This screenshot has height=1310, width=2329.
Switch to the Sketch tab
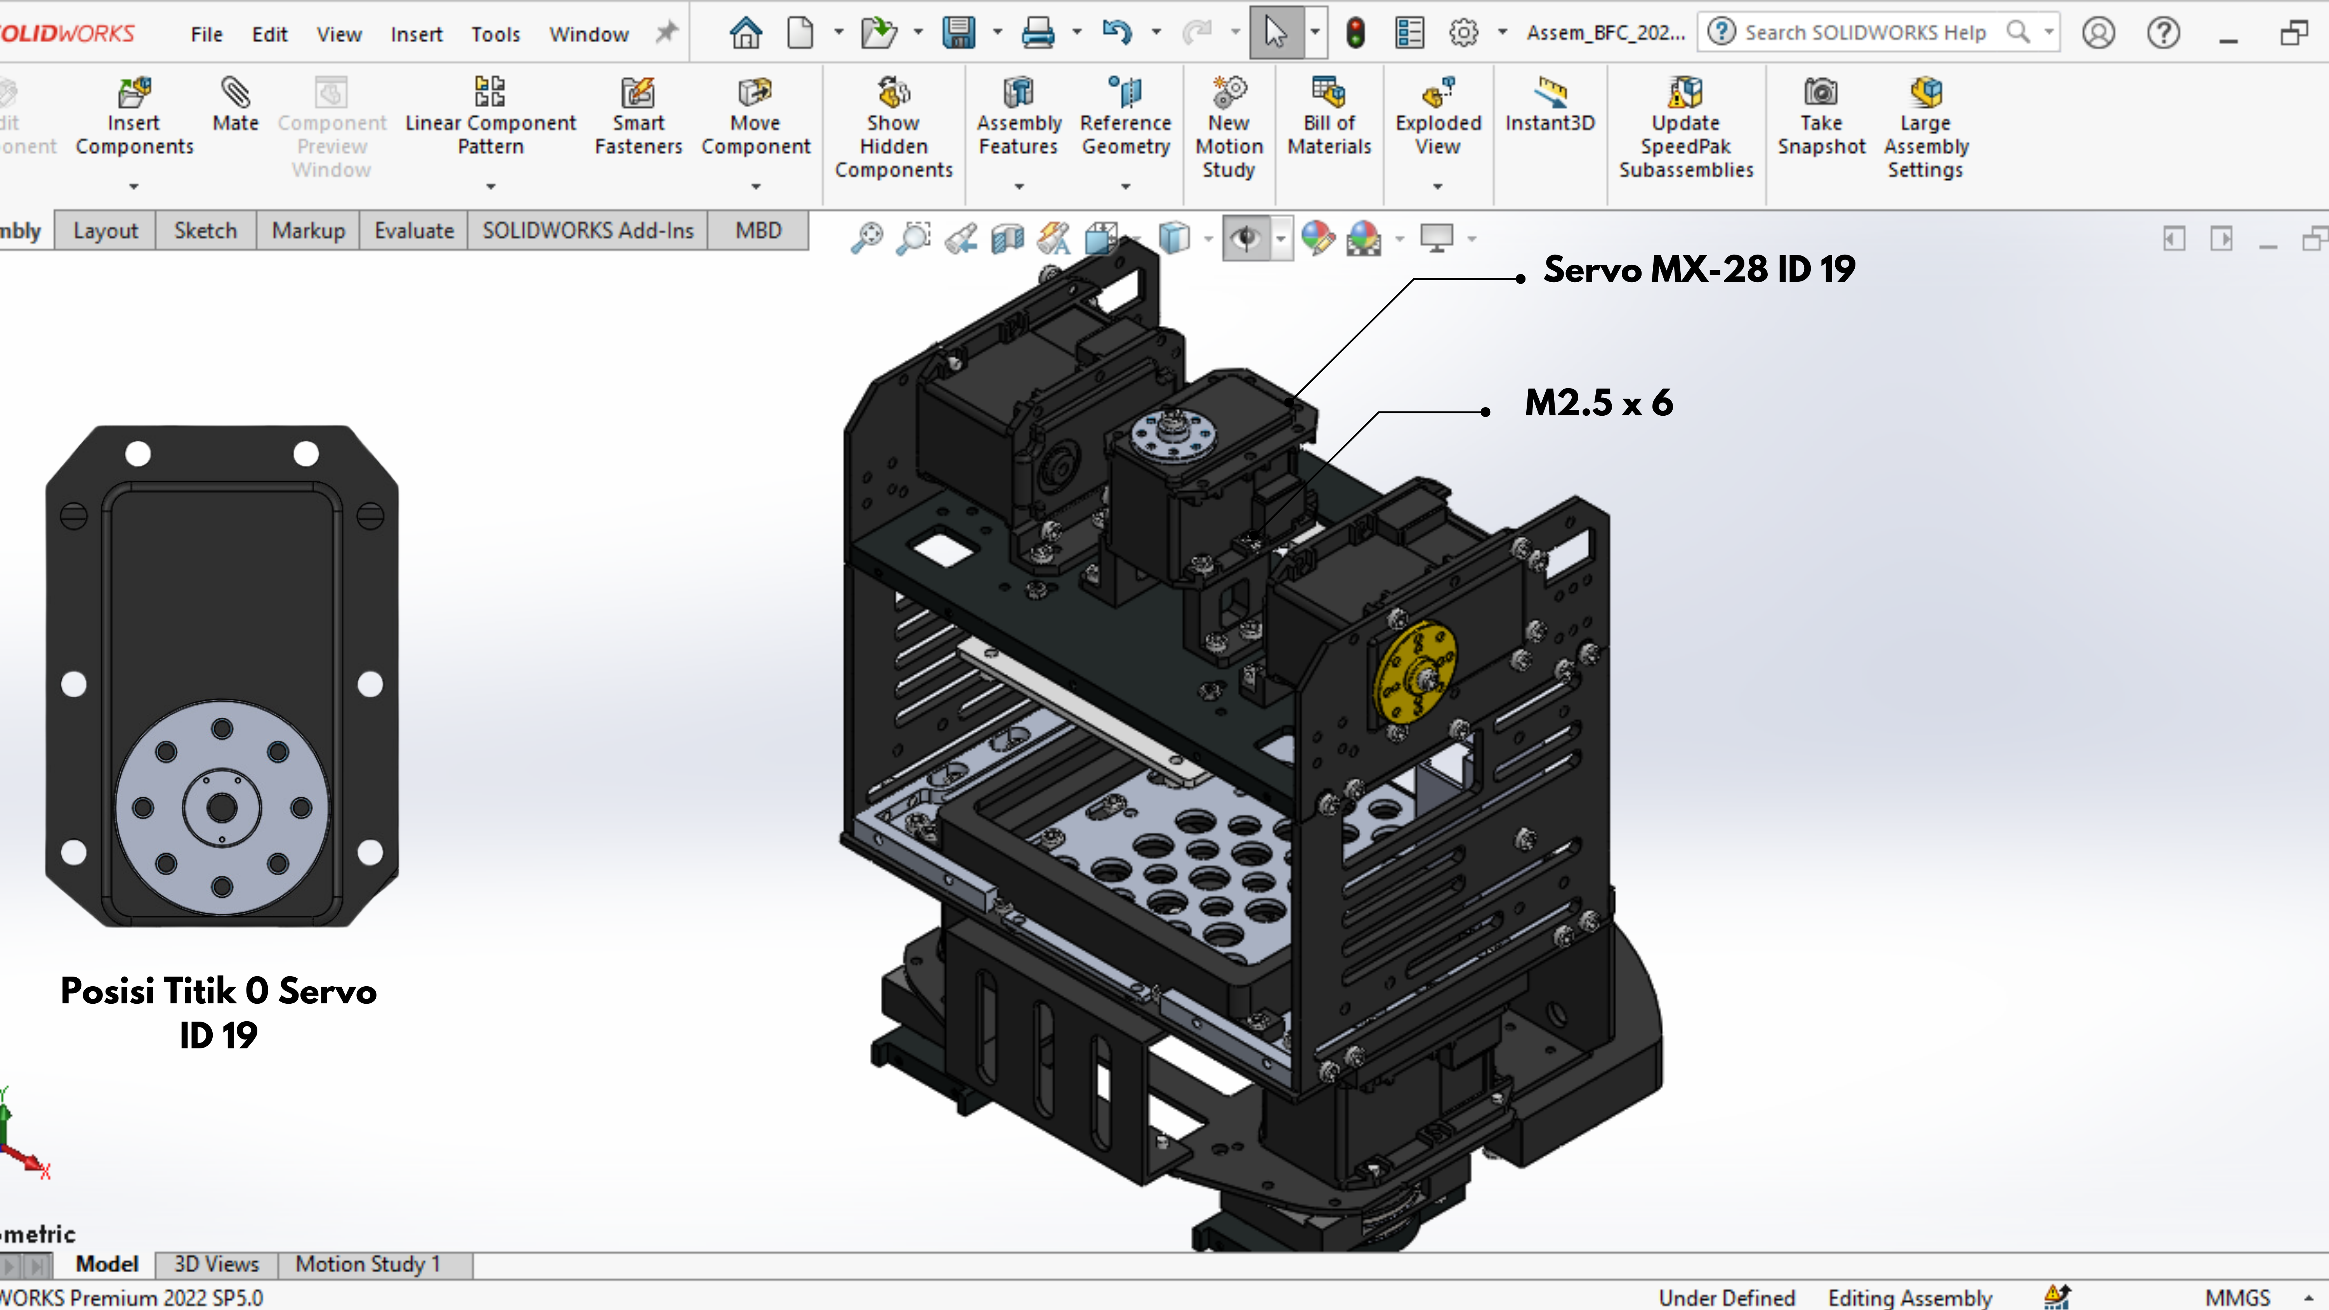205,231
